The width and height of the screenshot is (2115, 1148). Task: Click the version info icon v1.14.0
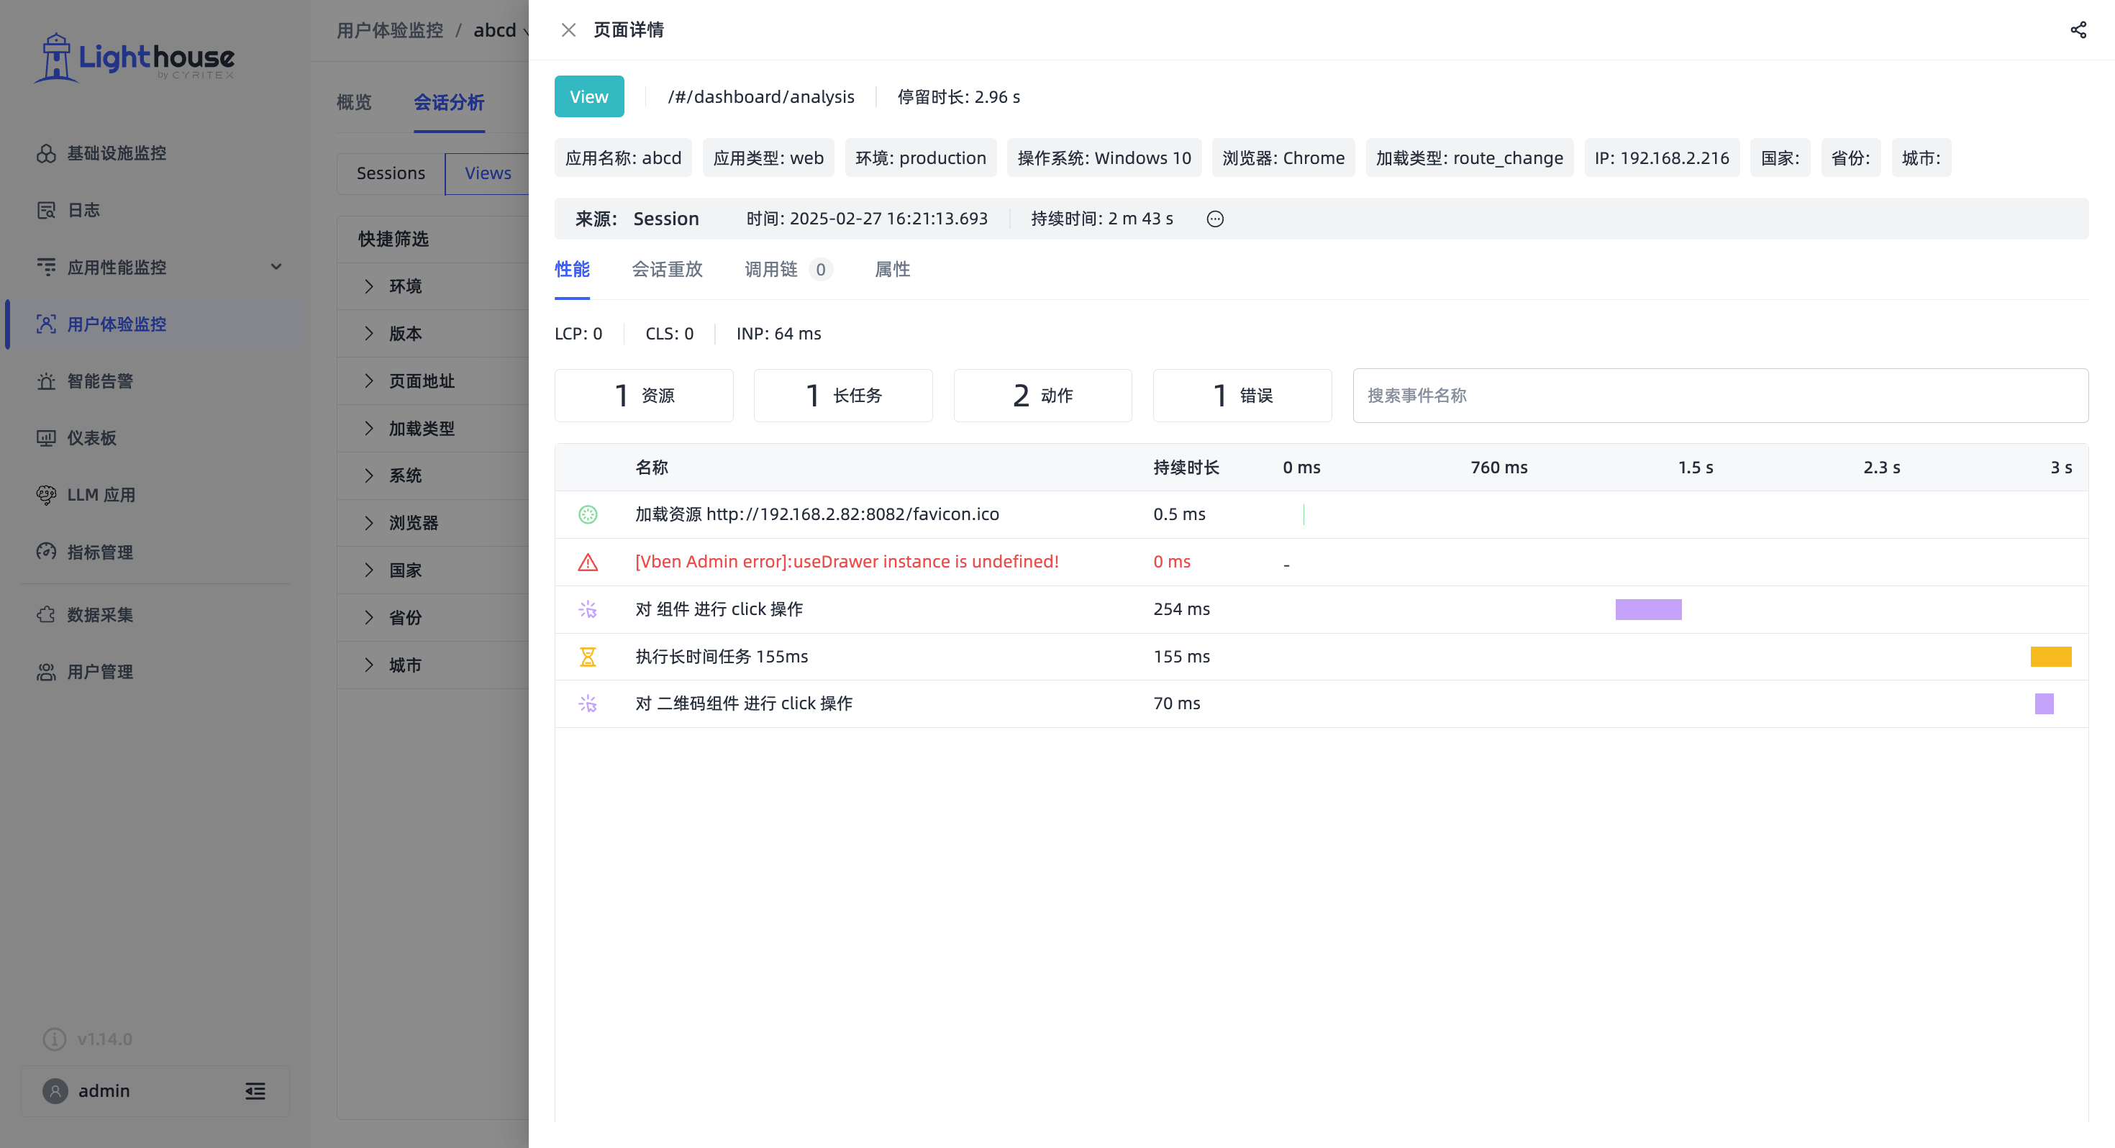point(54,1039)
